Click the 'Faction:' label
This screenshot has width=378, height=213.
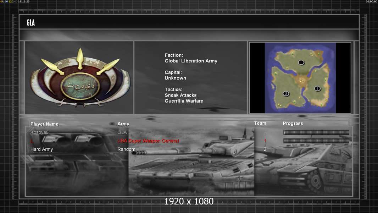(173, 55)
